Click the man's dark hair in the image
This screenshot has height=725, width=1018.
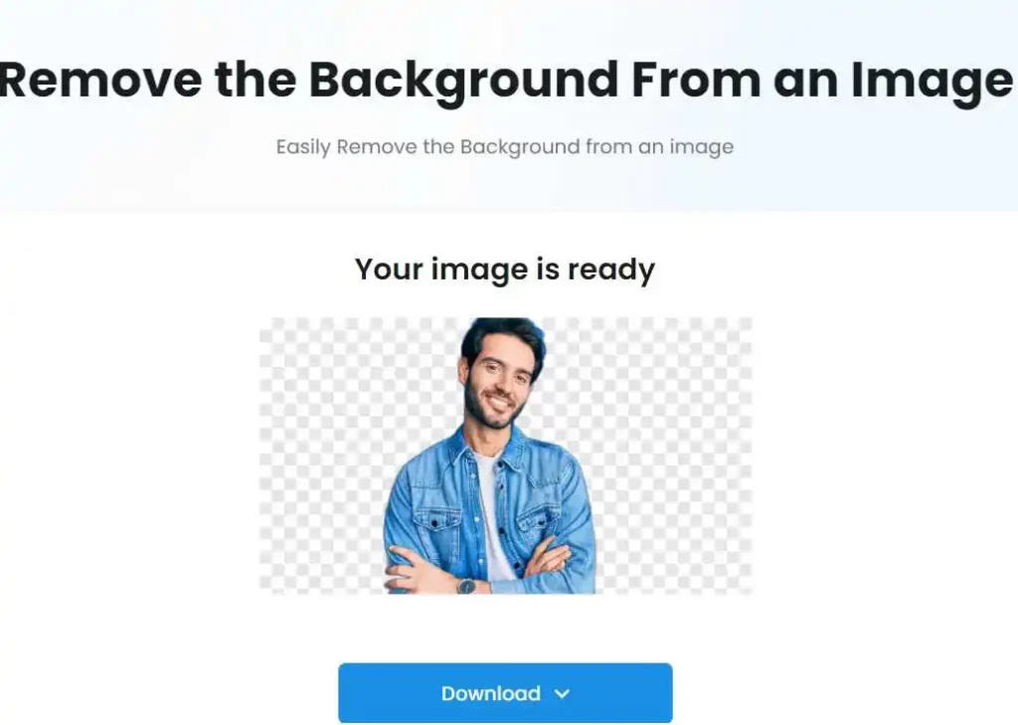[x=503, y=338]
